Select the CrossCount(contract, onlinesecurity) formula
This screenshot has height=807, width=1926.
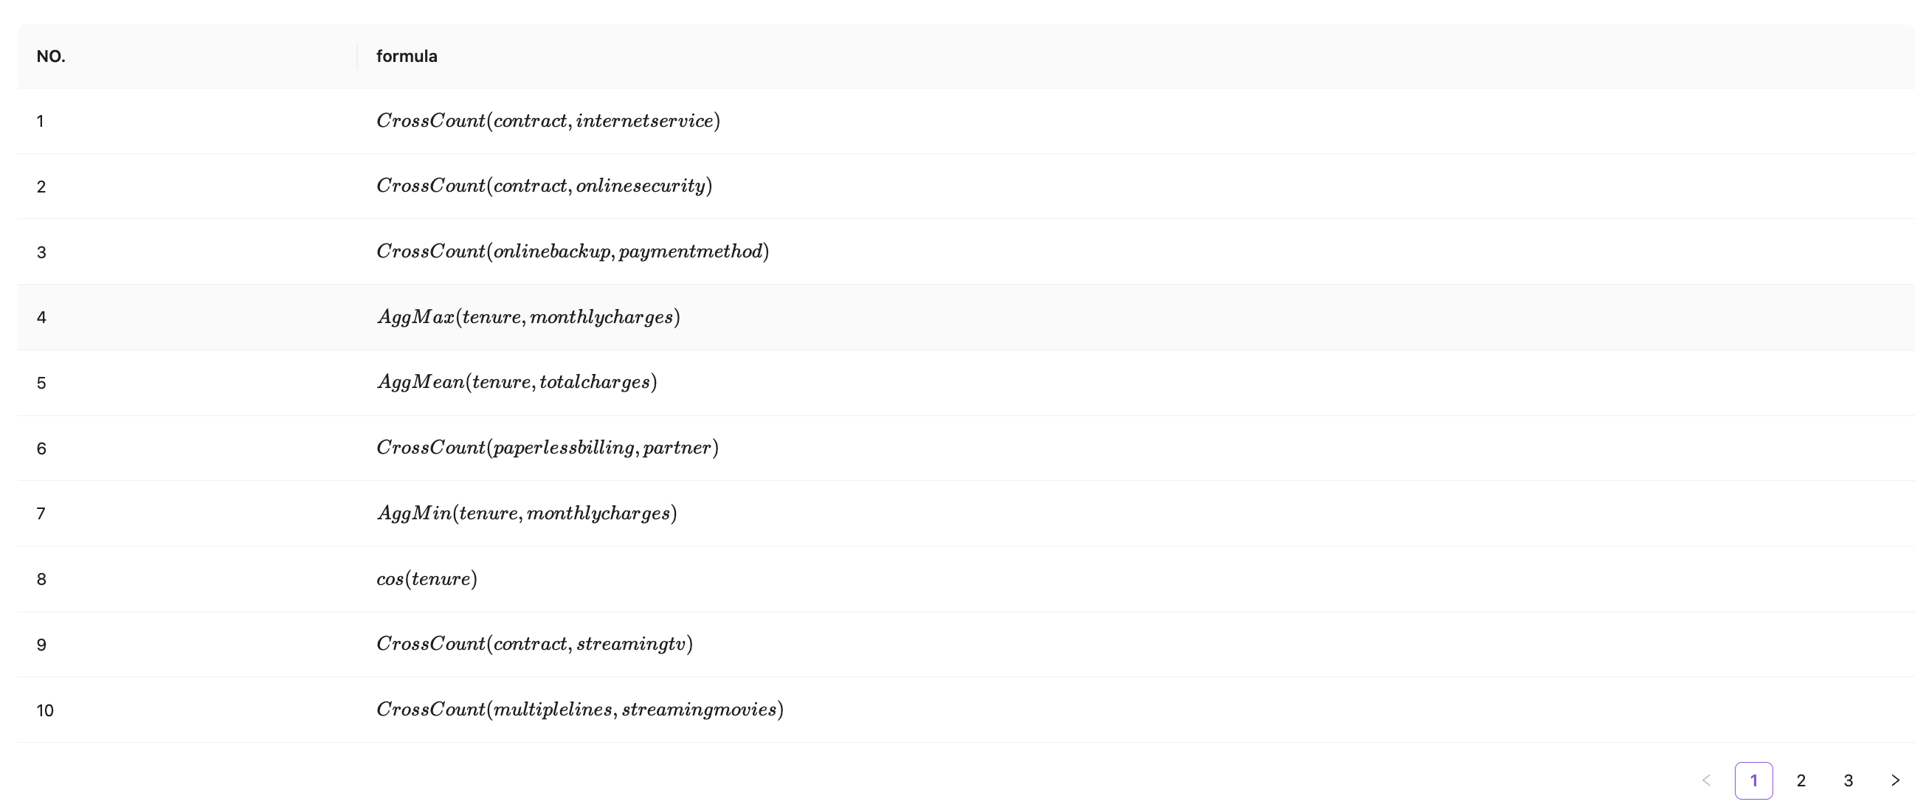(545, 186)
